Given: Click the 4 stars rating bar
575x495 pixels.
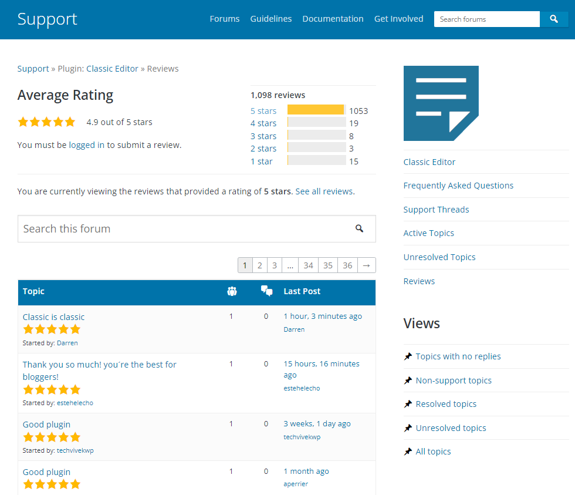Looking at the screenshot, I should [x=316, y=122].
